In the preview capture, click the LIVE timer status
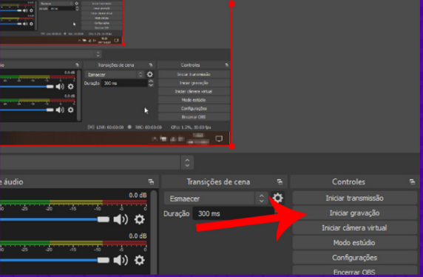This screenshot has height=277, width=423. [106, 127]
